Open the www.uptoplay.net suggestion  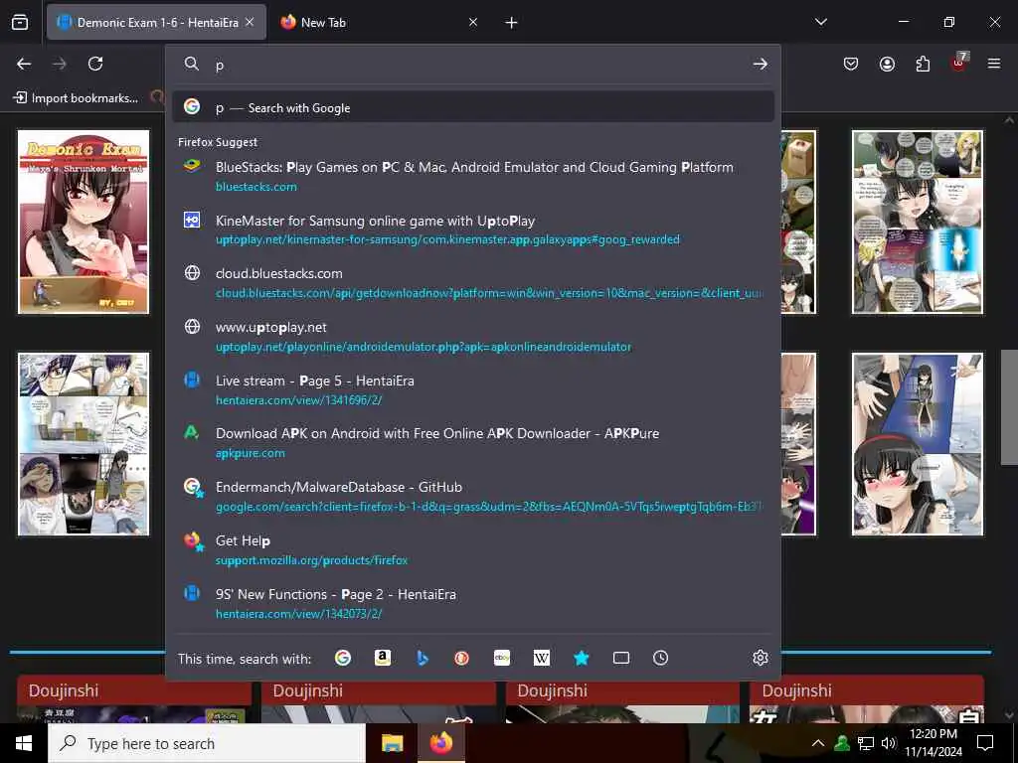[473, 336]
